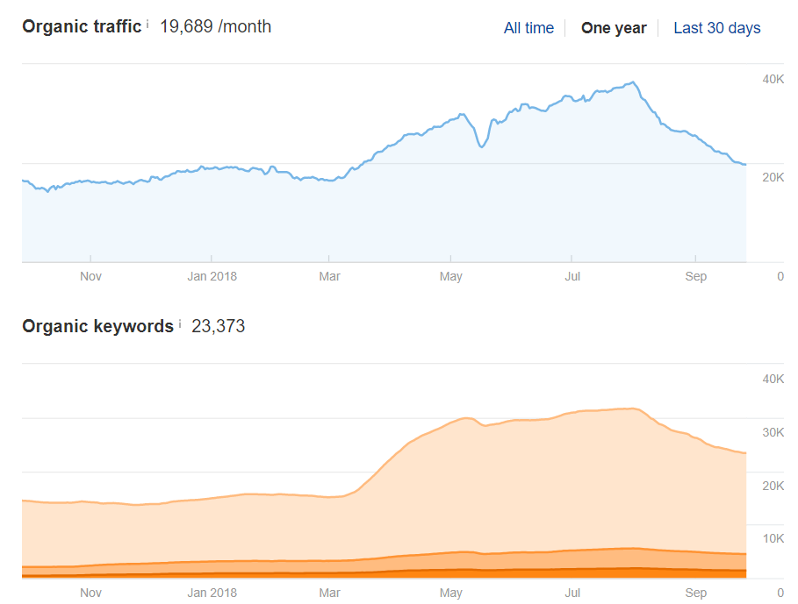Image resolution: width=798 pixels, height=604 pixels.
Task: Click the 20K label on traffic axis
Action: pyautogui.click(x=773, y=177)
